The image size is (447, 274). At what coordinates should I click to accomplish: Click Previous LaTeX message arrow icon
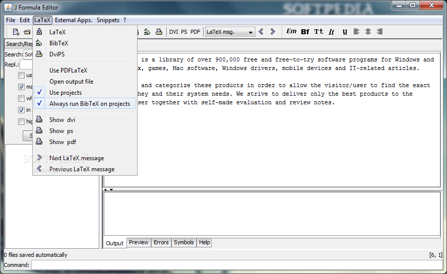[39, 169]
